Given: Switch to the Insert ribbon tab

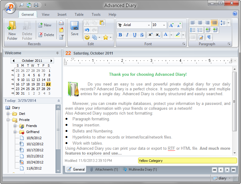Looking at the screenshot, I should (62, 15).
